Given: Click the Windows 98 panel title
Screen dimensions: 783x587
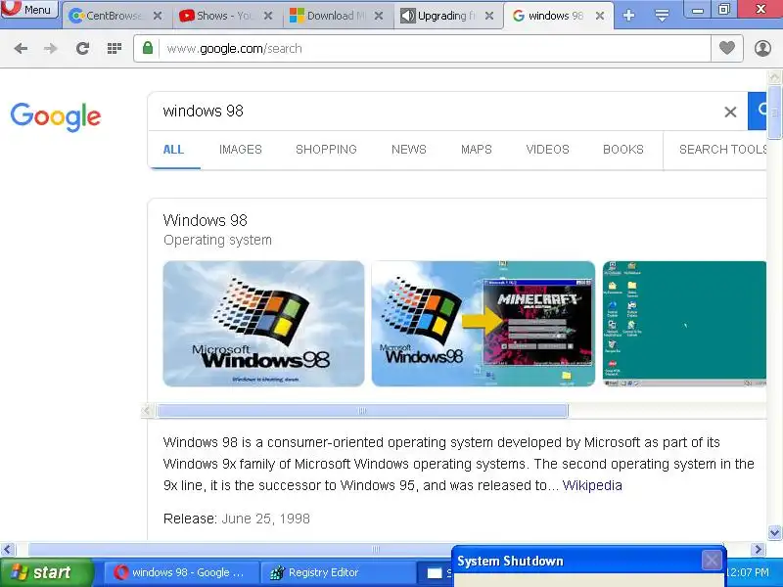Looking at the screenshot, I should (x=206, y=220).
